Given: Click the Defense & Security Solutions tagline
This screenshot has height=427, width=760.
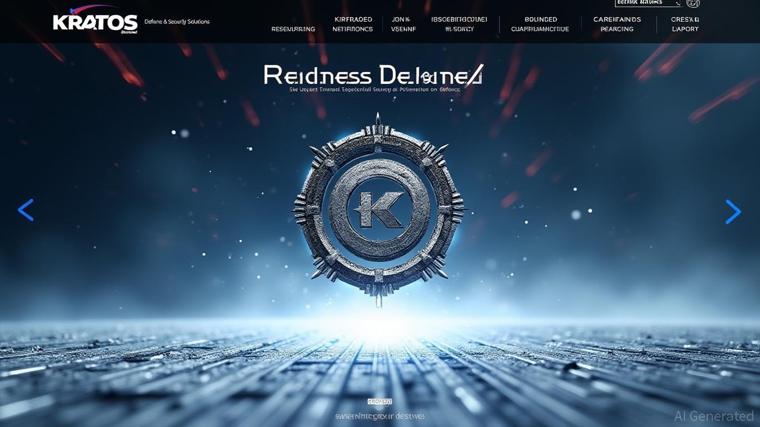Looking at the screenshot, I should 177,22.
